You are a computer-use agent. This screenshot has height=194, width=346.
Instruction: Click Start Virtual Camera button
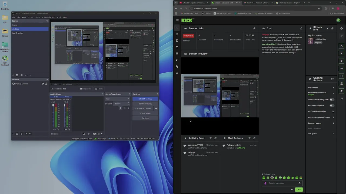pos(143,109)
